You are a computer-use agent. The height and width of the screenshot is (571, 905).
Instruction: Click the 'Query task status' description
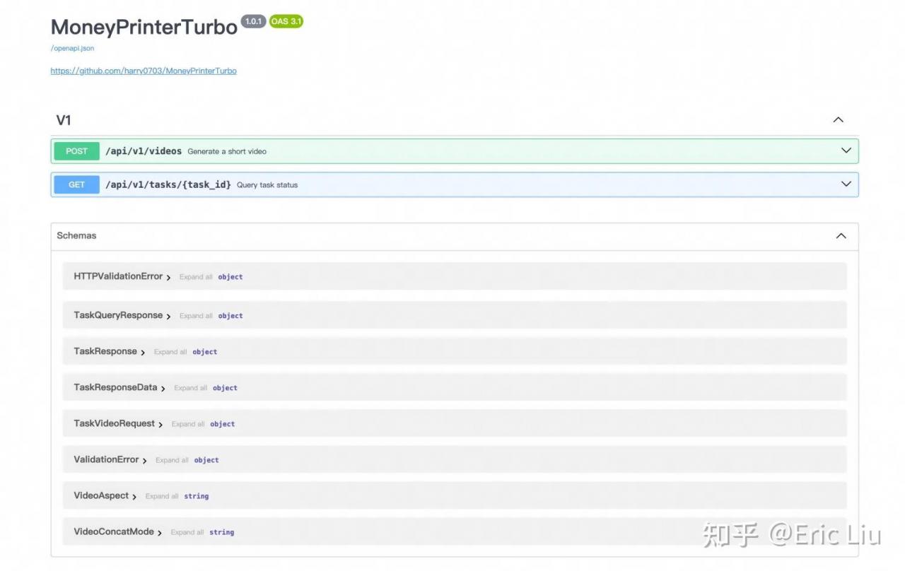pos(267,185)
